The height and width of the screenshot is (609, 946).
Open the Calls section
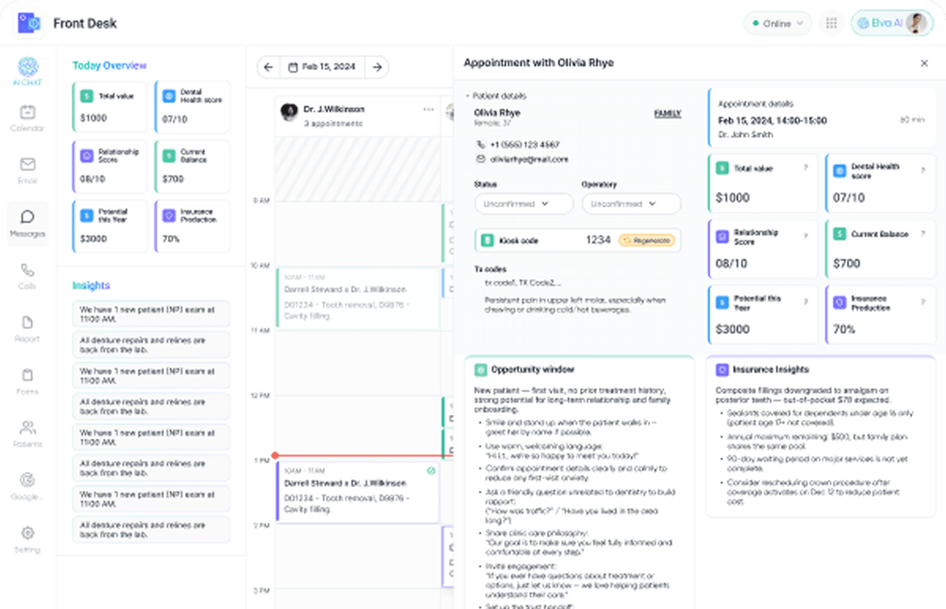tap(28, 276)
